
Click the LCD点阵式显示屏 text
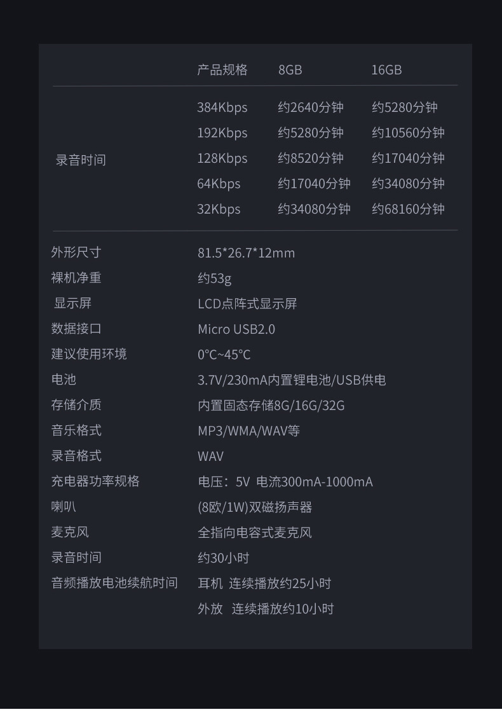(247, 304)
